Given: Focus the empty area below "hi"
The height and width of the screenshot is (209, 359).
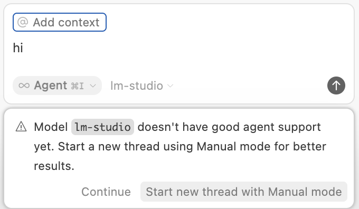Looking at the screenshot, I should click(178, 64).
